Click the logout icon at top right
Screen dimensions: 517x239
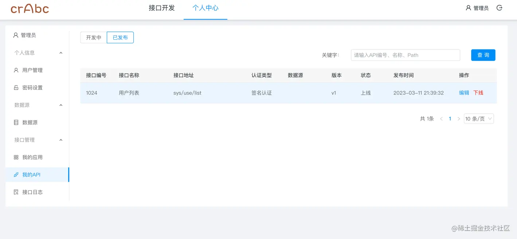point(500,8)
